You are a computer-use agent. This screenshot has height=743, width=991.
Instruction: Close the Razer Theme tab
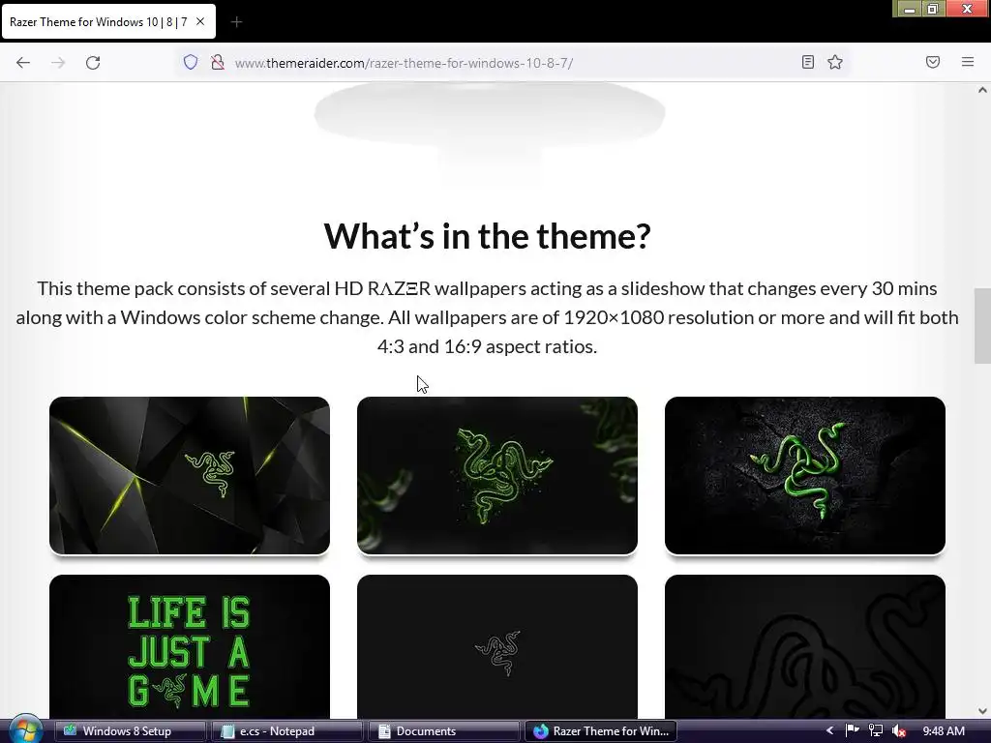[x=200, y=21]
